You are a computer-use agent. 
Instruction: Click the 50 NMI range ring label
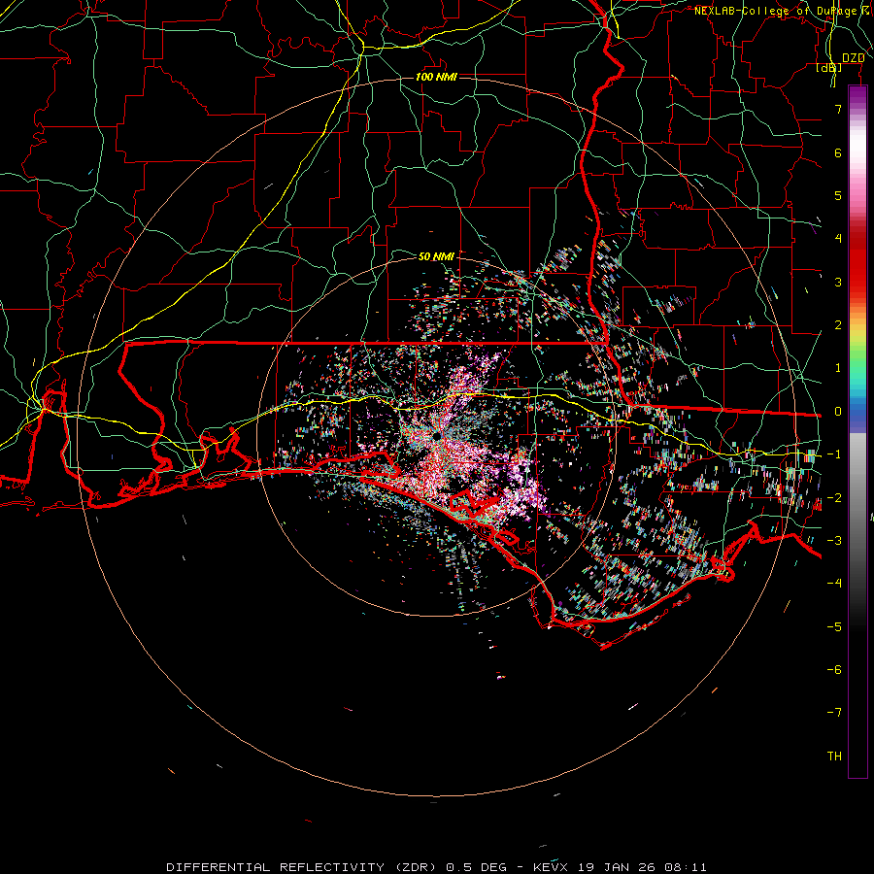(436, 256)
